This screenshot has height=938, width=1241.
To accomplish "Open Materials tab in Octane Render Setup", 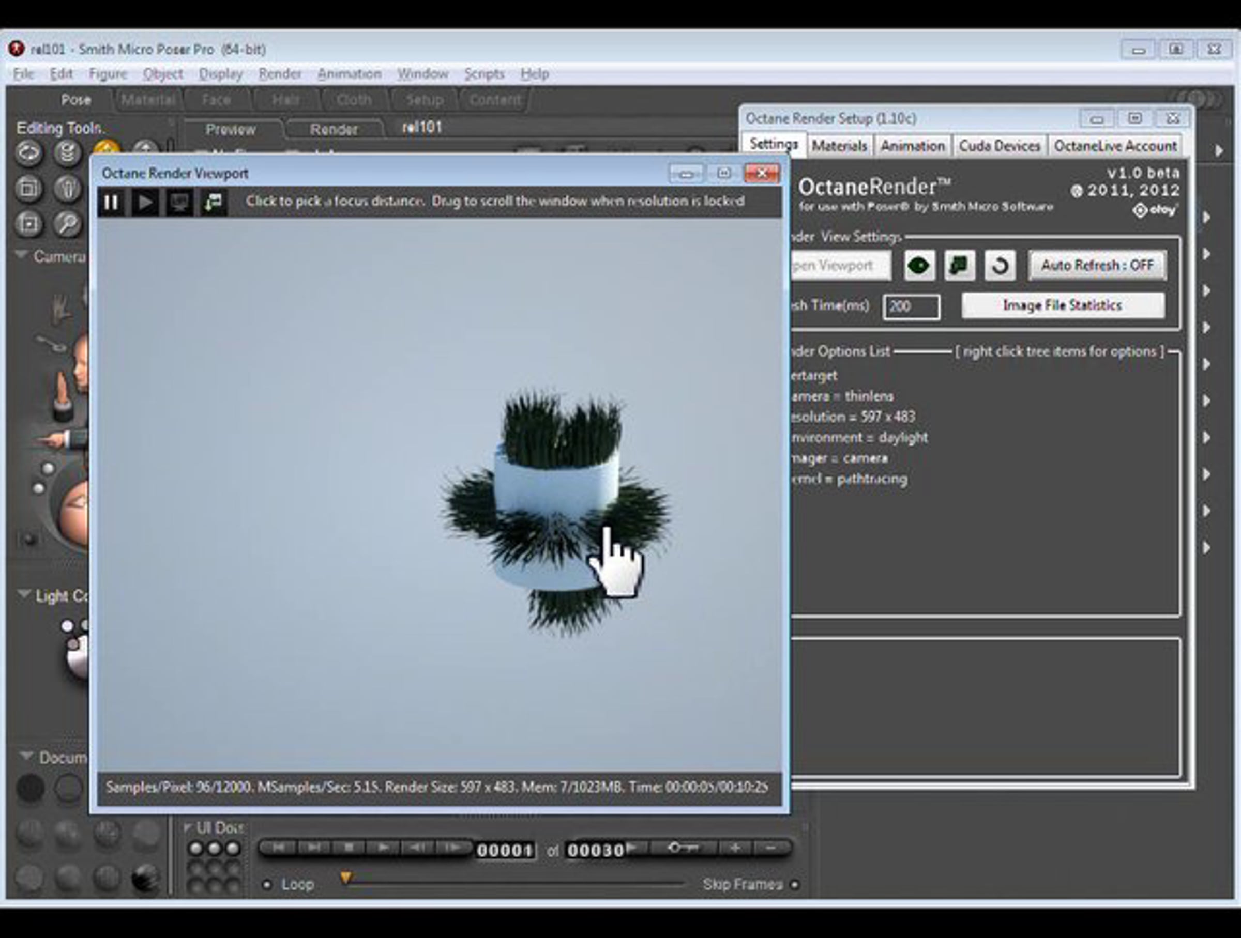I will [839, 146].
